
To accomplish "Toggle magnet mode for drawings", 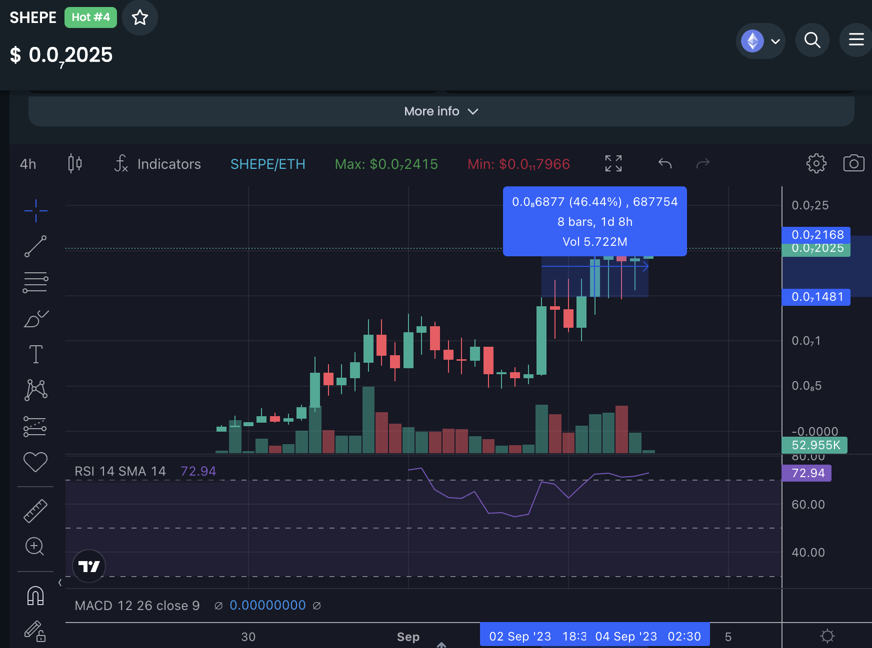I will pos(35,596).
